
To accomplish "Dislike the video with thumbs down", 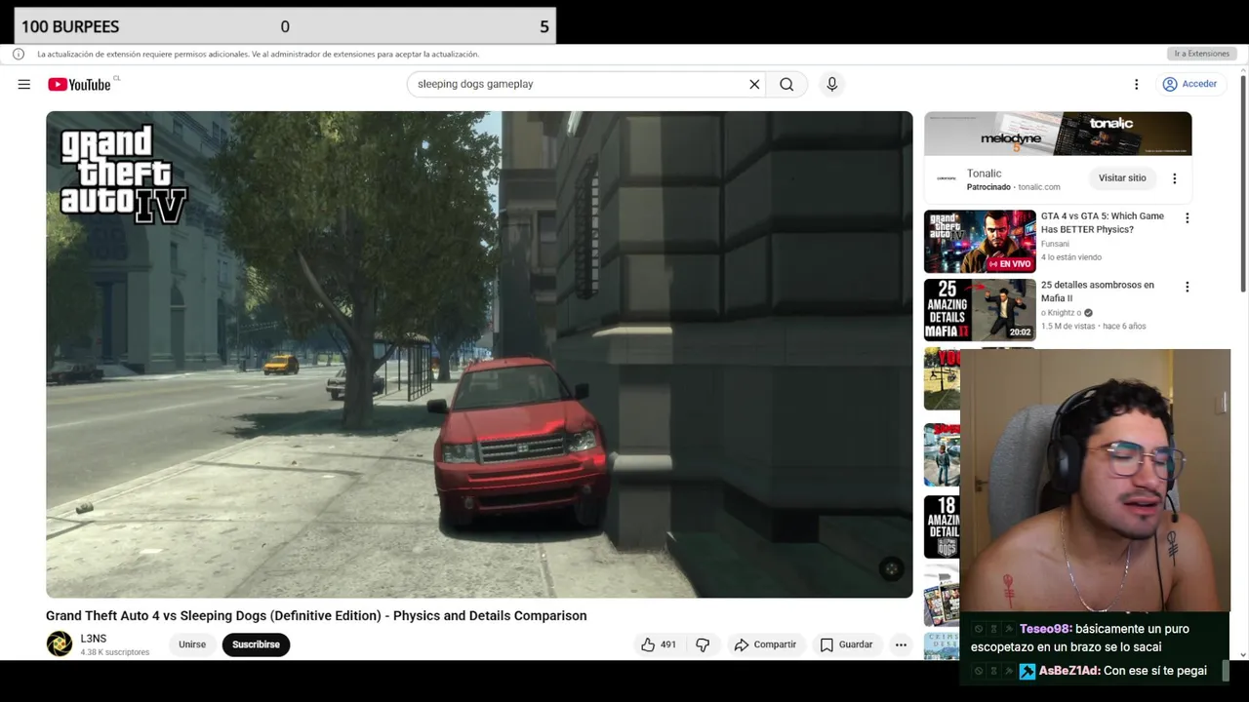I will [x=703, y=644].
